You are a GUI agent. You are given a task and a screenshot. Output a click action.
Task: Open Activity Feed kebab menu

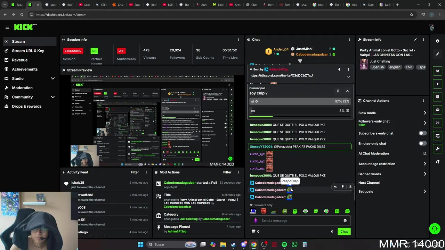[x=146, y=172]
